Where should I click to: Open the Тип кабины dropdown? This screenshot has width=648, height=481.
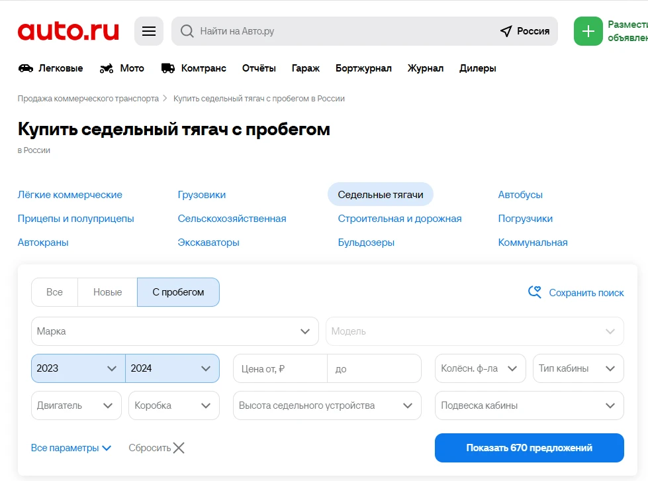tap(578, 368)
